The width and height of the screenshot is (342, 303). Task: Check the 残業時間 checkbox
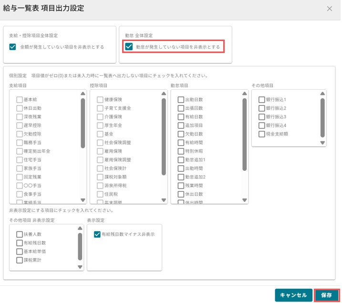(x=181, y=186)
